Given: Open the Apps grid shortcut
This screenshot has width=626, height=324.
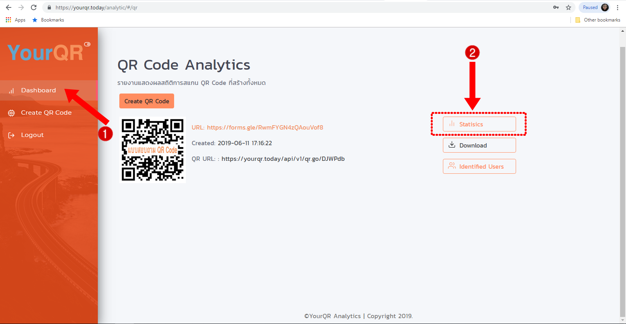Looking at the screenshot, I should point(16,20).
